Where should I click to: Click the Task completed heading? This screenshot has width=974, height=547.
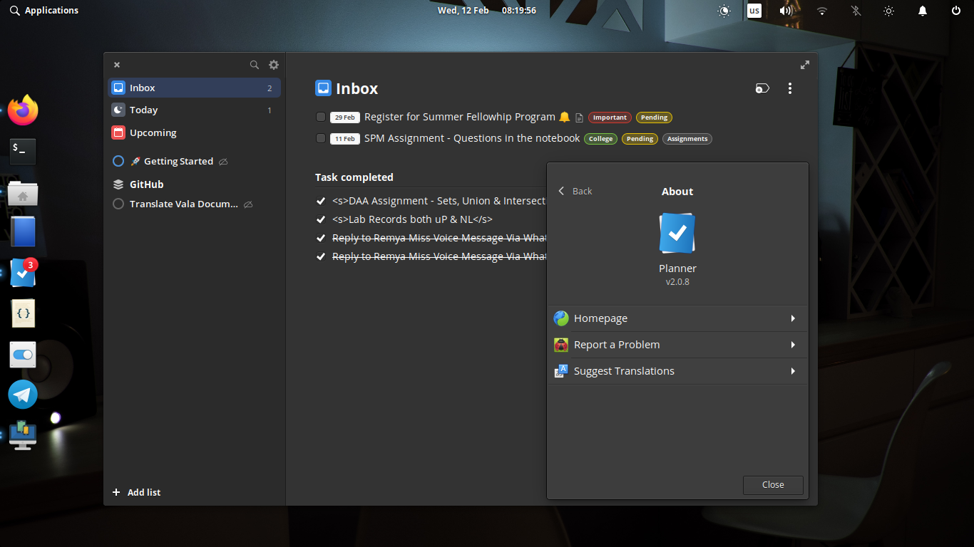(x=354, y=177)
